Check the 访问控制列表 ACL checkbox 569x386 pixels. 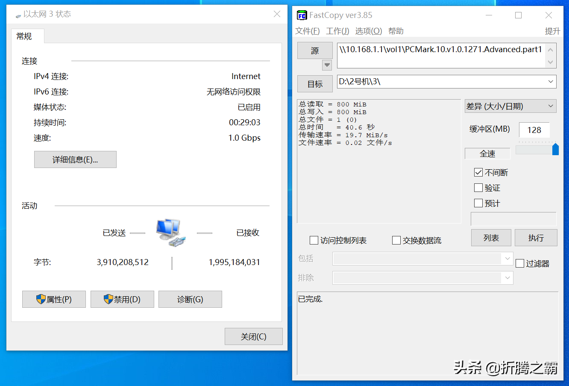(x=314, y=240)
